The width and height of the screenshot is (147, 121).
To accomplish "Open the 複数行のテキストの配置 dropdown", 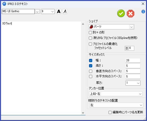I will pyautogui.click(x=116, y=105).
